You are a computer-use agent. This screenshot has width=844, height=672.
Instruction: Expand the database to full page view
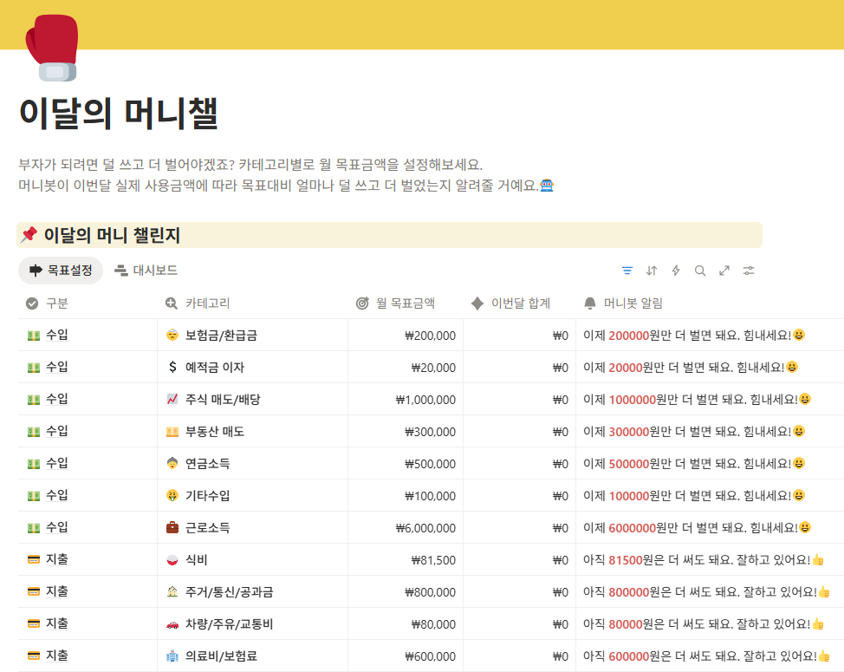click(724, 271)
